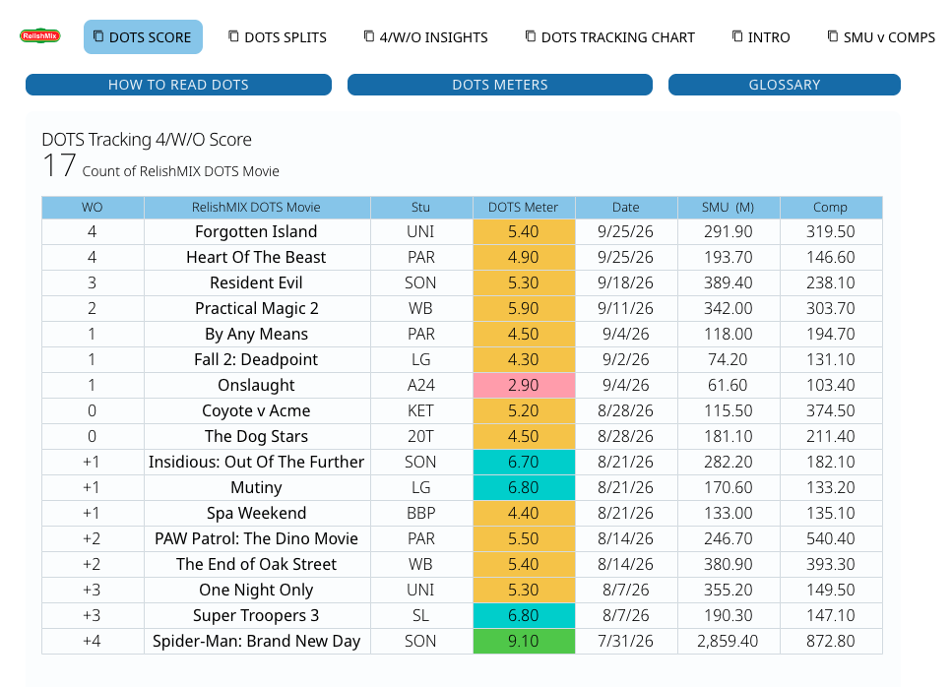Select the Practical Magic 2 movie row
952x687 pixels.
coord(462,308)
